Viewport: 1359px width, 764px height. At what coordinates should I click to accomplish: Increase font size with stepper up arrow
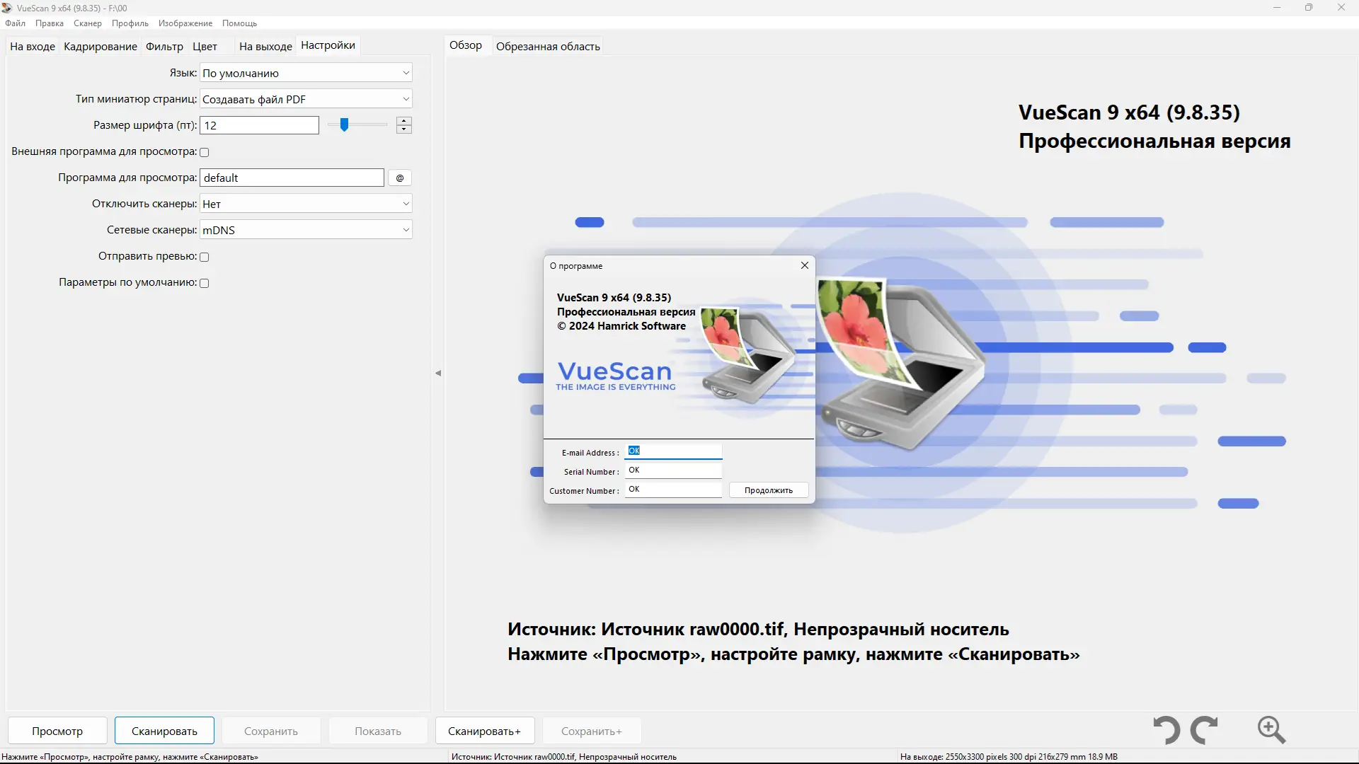(x=404, y=121)
